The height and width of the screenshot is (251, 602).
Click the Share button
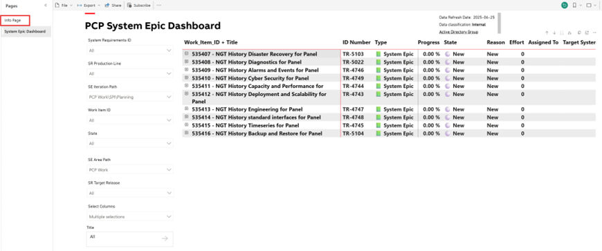coord(113,6)
